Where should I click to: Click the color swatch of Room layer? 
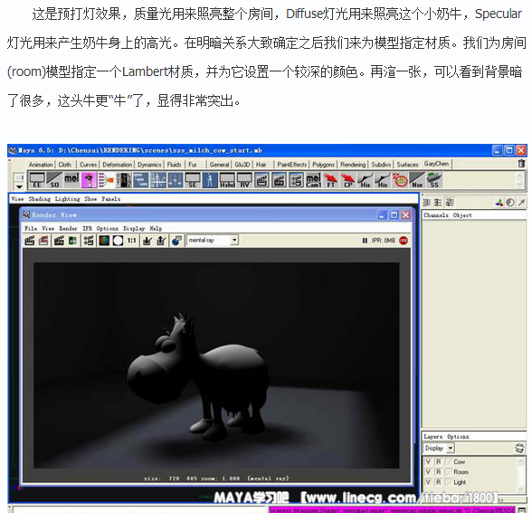coord(448,472)
